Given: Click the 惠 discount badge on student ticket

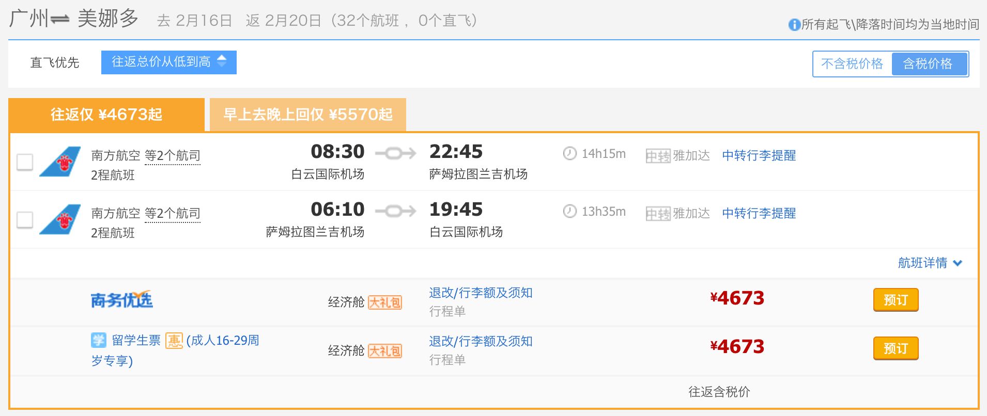Looking at the screenshot, I should (174, 341).
